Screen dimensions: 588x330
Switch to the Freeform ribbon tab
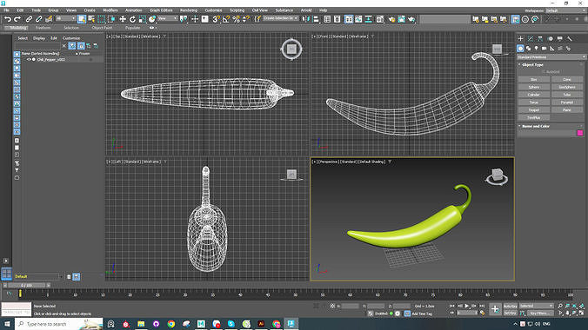coord(43,28)
